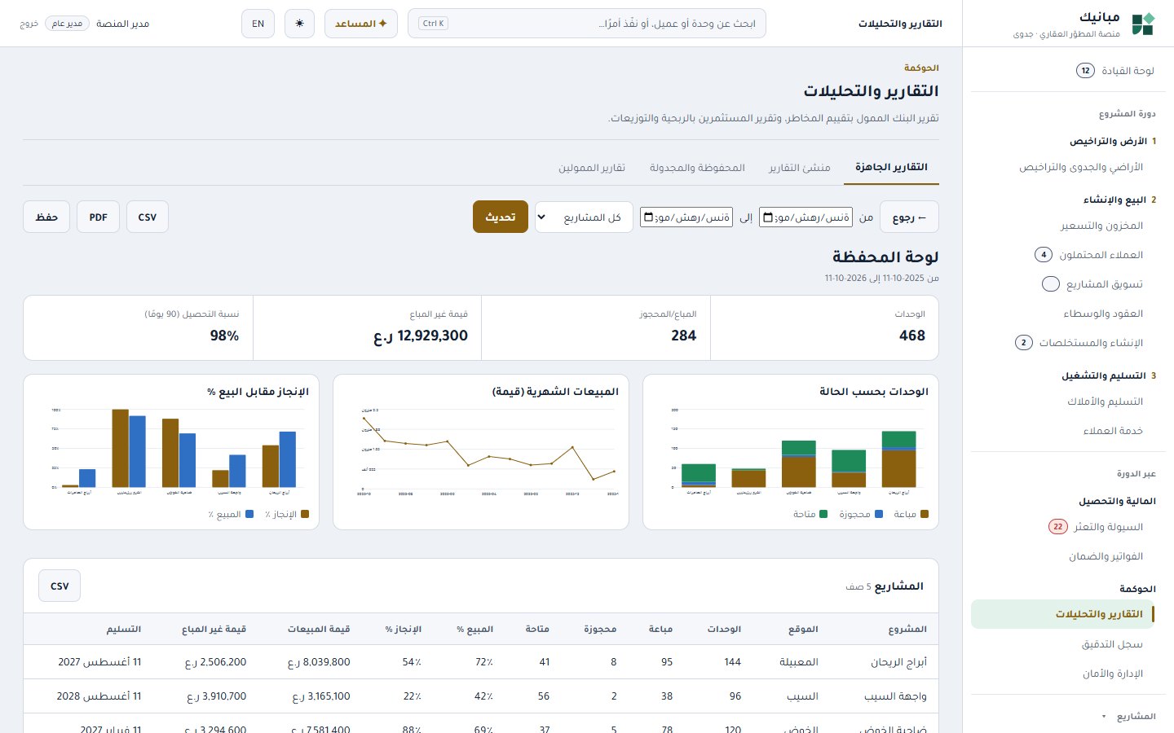Switch to منشئ التقارير tab

click(x=800, y=168)
